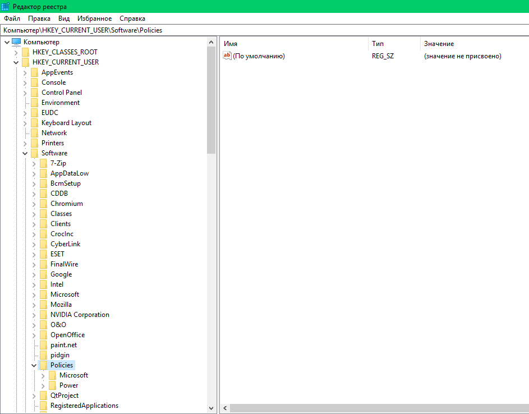Click the (значение не присвоено) data cell
Viewport: 529px width, 414px height.
click(x=463, y=56)
